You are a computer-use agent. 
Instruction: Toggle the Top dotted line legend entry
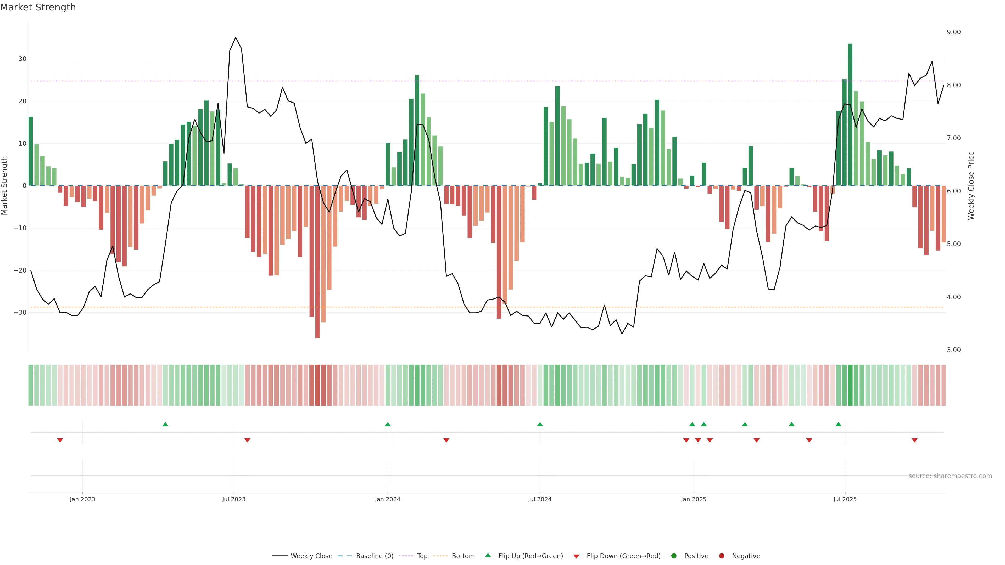414,556
